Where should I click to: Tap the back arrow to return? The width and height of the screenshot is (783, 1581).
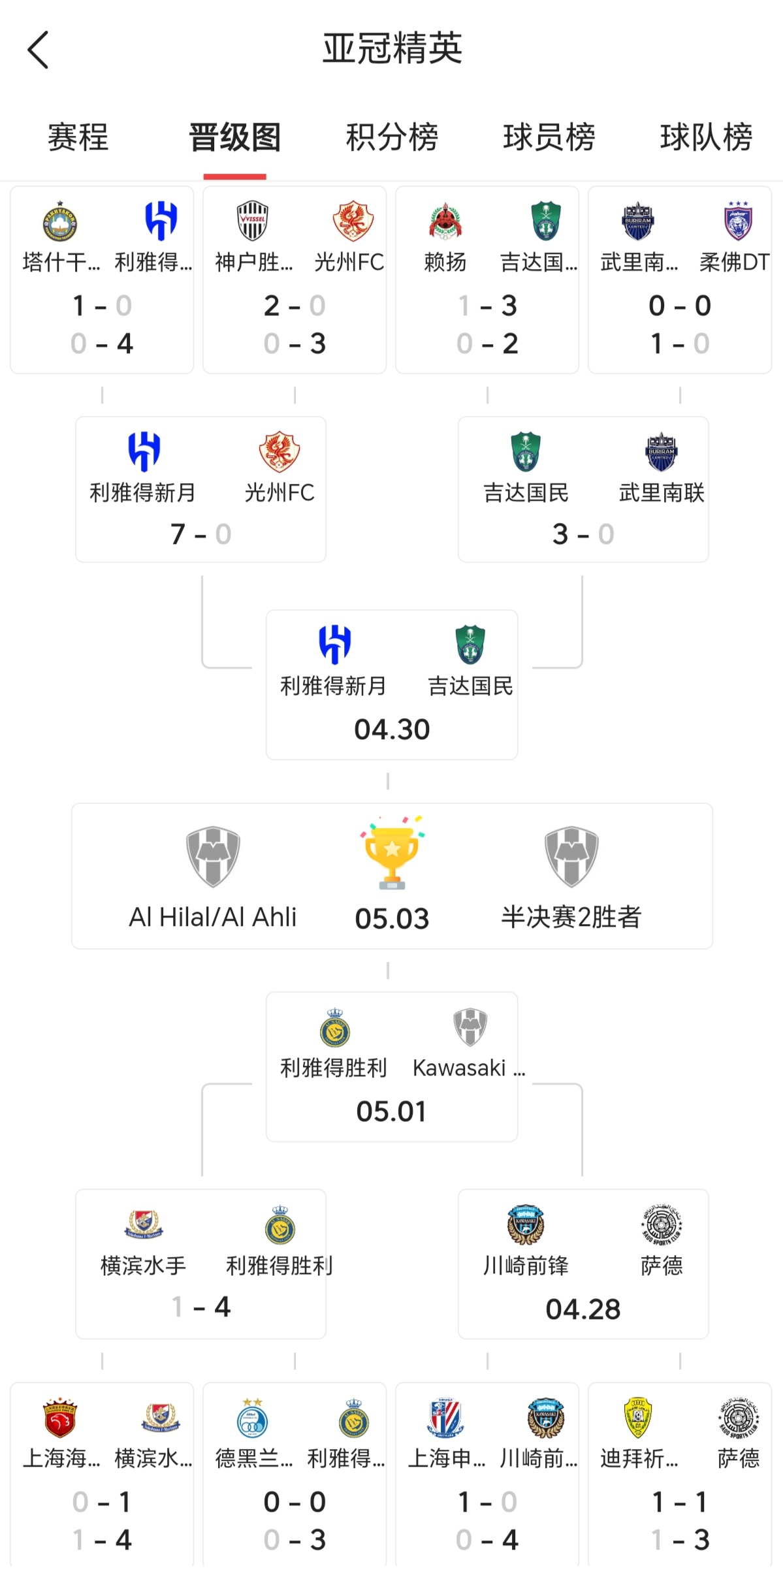(x=37, y=50)
